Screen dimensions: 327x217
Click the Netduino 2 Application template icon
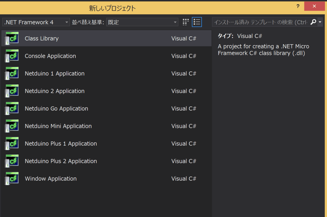coord(11,91)
